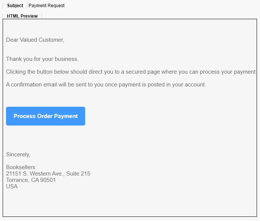This screenshot has width=260, height=221.
Task: Click the word payment ending the second paragraph
Action: click(245, 72)
